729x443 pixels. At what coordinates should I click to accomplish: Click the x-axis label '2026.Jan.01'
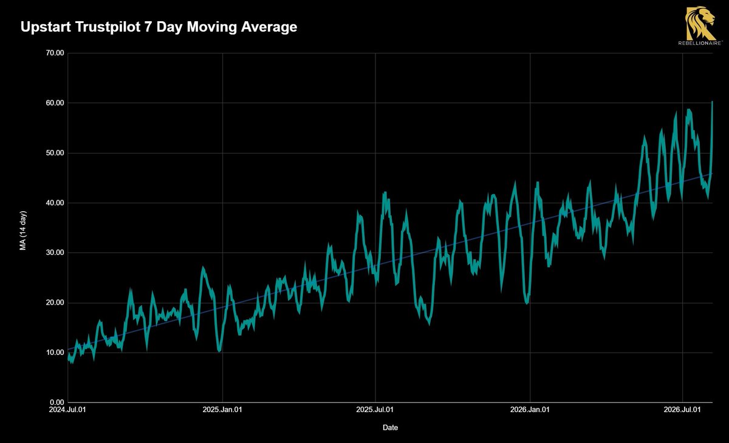(530, 410)
